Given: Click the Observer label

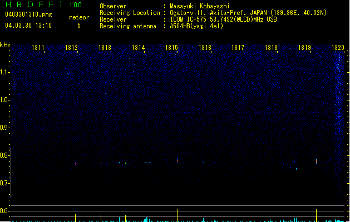Looking at the screenshot, I should [x=113, y=6].
